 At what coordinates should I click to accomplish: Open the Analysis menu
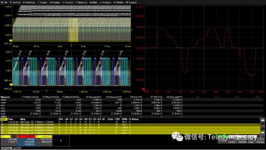105,2
